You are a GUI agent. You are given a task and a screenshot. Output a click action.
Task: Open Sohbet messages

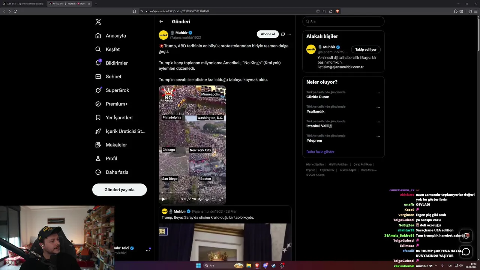click(108, 76)
